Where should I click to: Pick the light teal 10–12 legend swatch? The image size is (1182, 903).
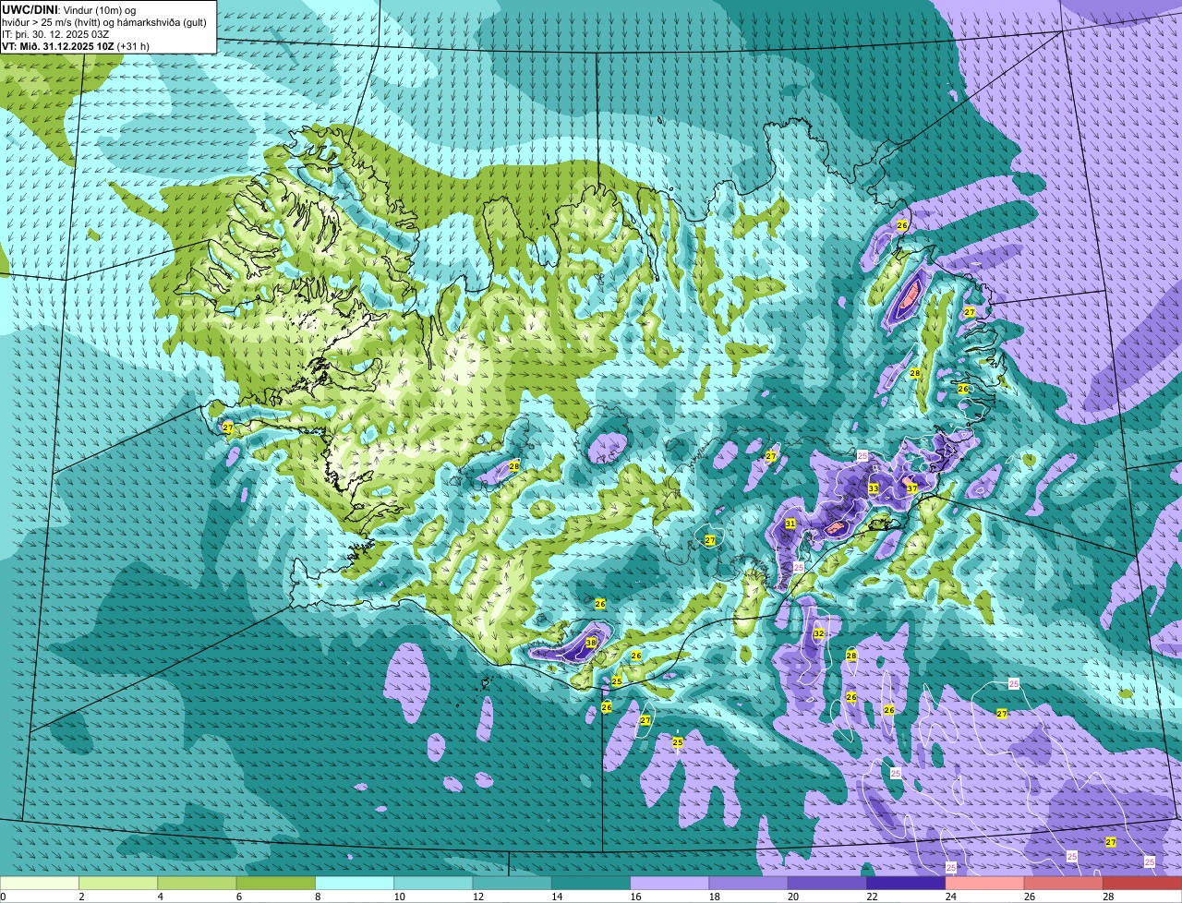(433, 884)
